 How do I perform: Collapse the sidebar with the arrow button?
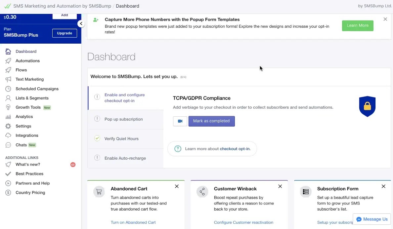point(81,24)
